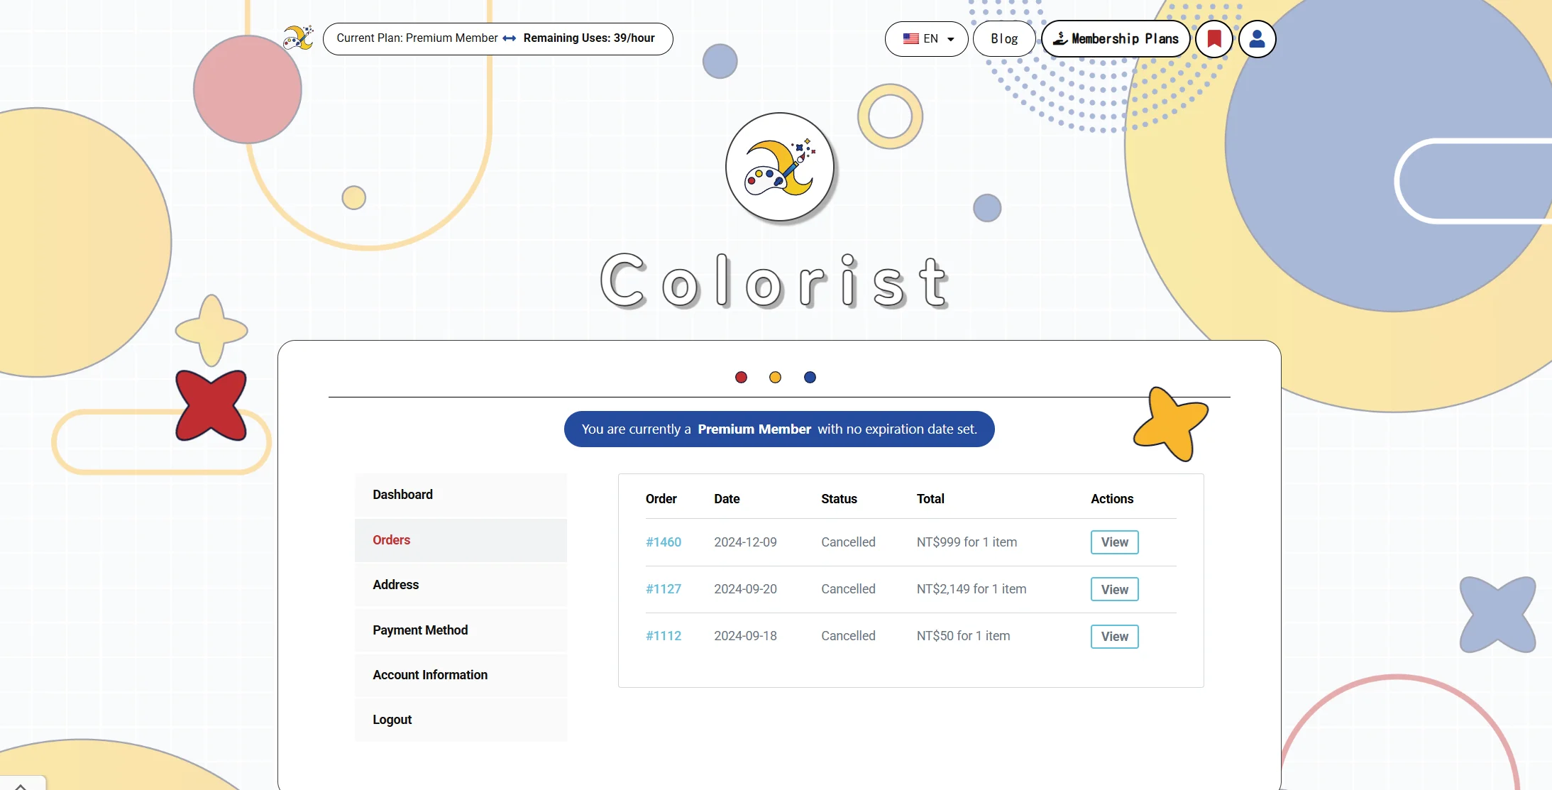Open the Blog page
1552x790 pixels.
[x=1004, y=38]
